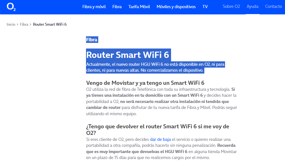Open the Fibra y móvil menu
The height and width of the screenshot is (164, 285).
point(94,7)
